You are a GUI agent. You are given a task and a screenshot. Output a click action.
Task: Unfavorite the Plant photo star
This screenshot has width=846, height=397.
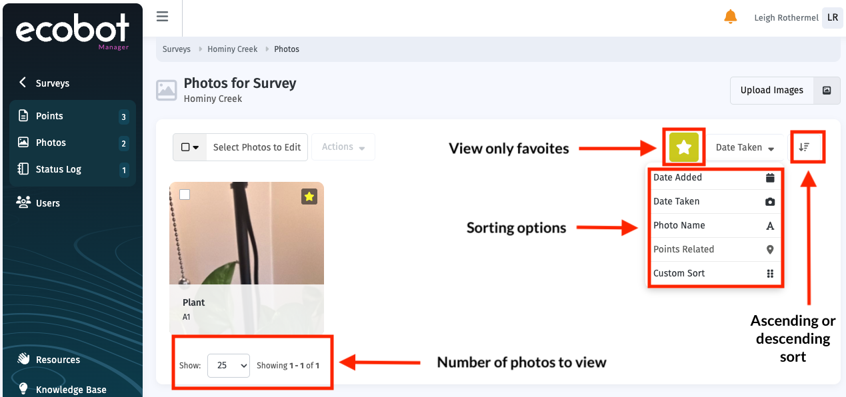click(309, 197)
